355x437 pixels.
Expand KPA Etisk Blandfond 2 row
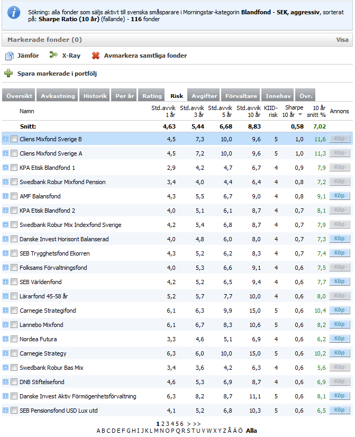click(5, 210)
